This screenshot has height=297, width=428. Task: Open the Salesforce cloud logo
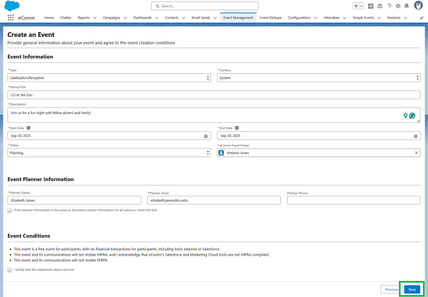click(12, 6)
